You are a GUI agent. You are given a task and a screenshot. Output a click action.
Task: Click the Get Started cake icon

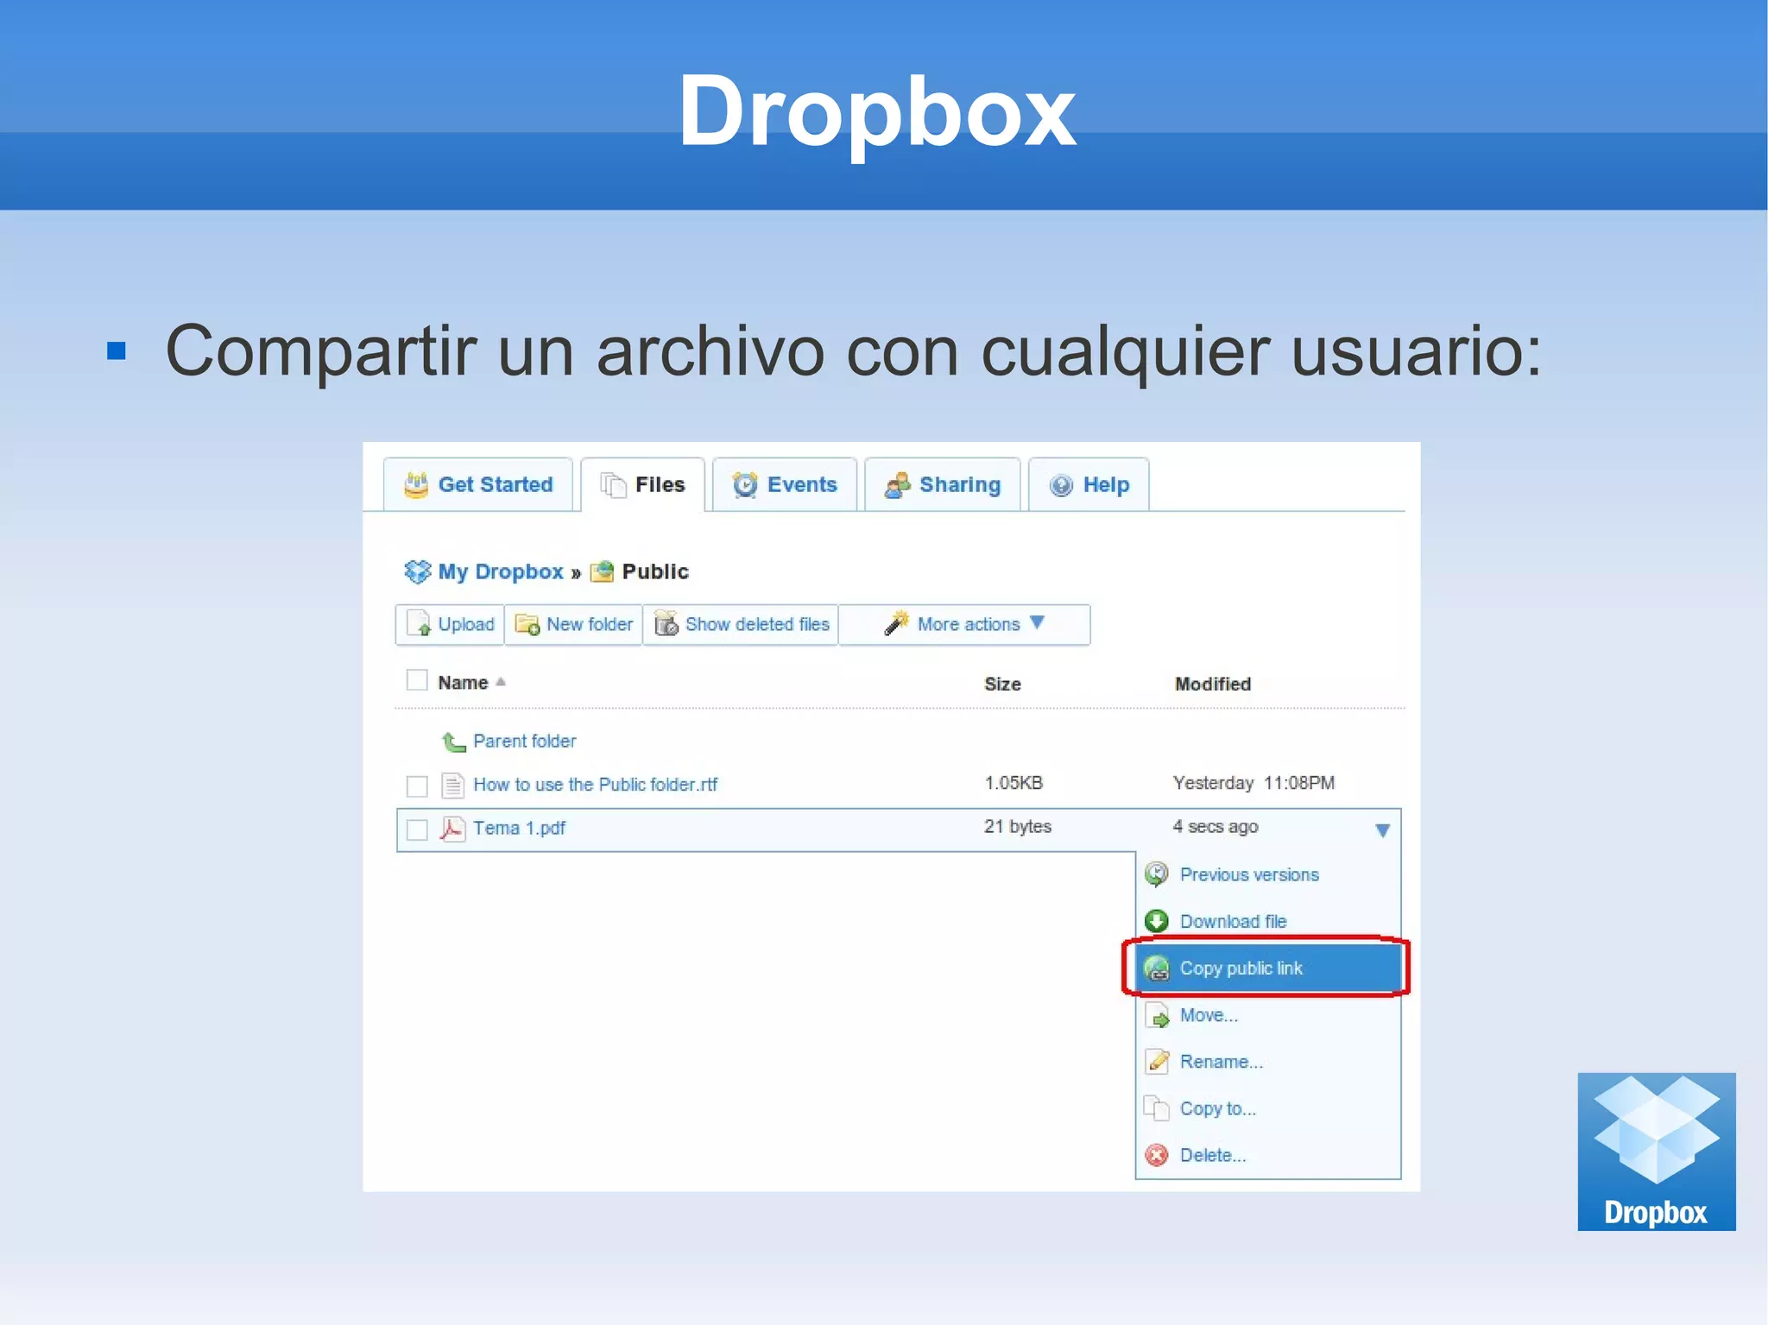pos(416,484)
